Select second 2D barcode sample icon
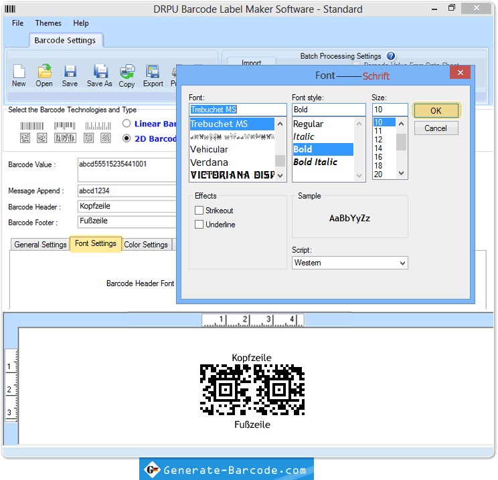 pyautogui.click(x=42, y=138)
